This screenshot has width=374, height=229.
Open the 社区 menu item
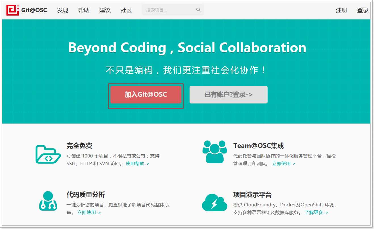[x=126, y=10]
